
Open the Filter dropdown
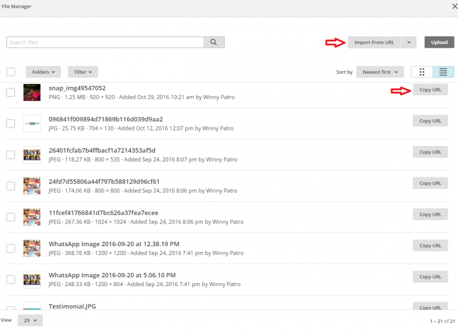click(83, 72)
